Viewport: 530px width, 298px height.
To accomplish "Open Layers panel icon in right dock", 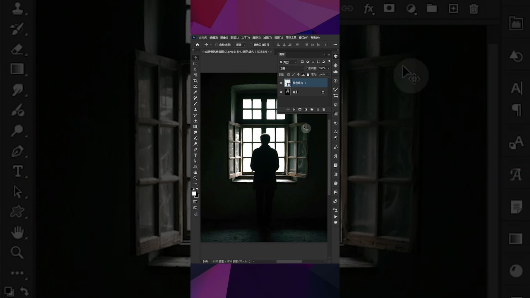I will click(x=335, y=56).
